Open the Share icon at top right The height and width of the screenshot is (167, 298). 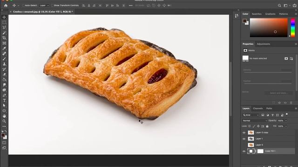[294, 5]
